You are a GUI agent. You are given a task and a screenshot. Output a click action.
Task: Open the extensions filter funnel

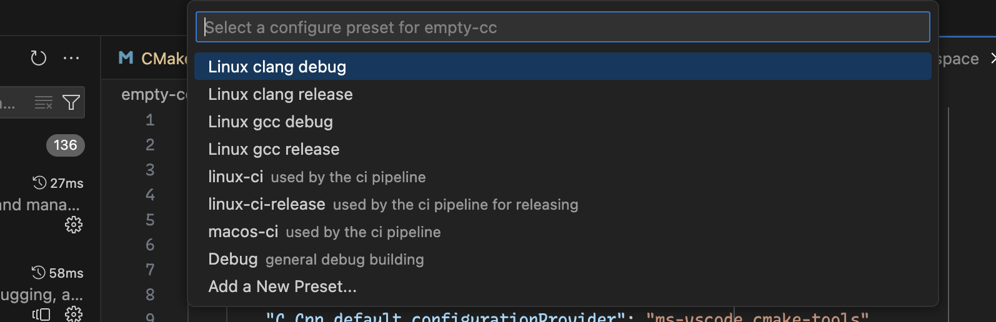pyautogui.click(x=71, y=102)
